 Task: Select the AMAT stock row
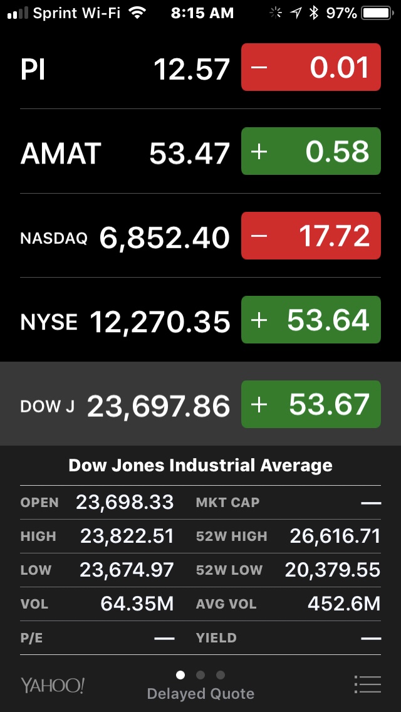coord(125,152)
